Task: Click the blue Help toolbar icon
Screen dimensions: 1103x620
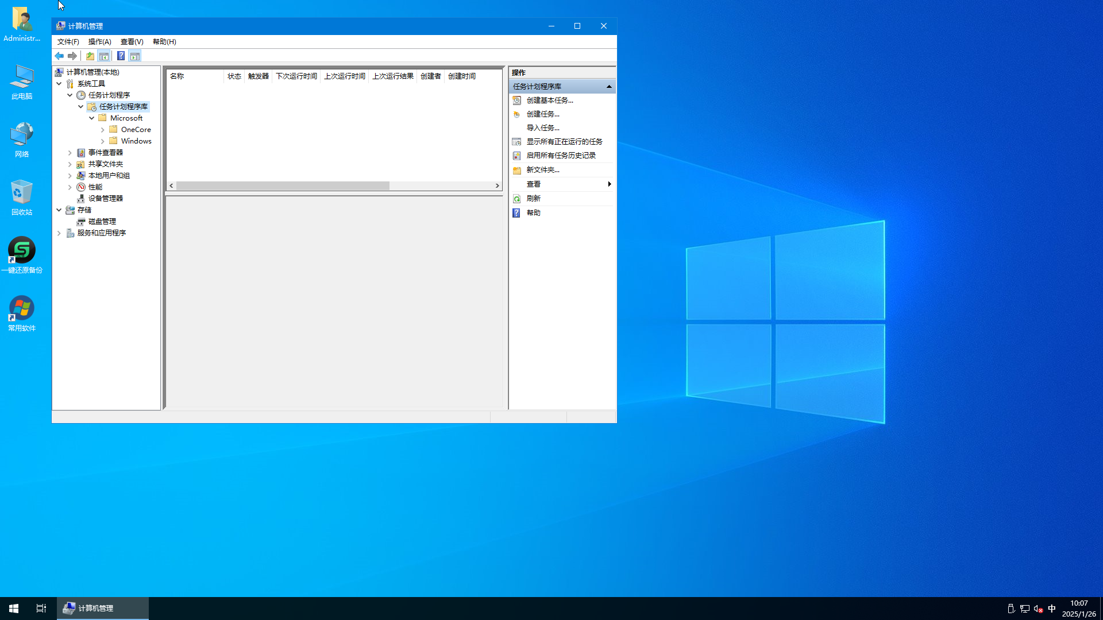Action: 121,56
